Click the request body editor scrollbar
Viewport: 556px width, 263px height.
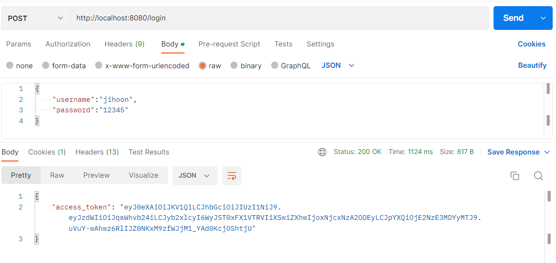[x=548, y=111]
